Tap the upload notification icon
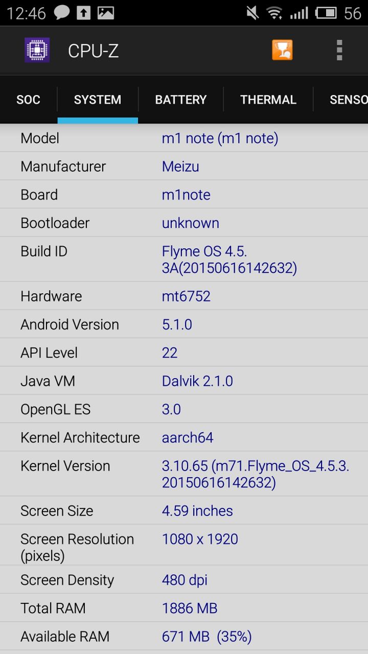Image resolution: width=368 pixels, height=654 pixels. (83, 13)
